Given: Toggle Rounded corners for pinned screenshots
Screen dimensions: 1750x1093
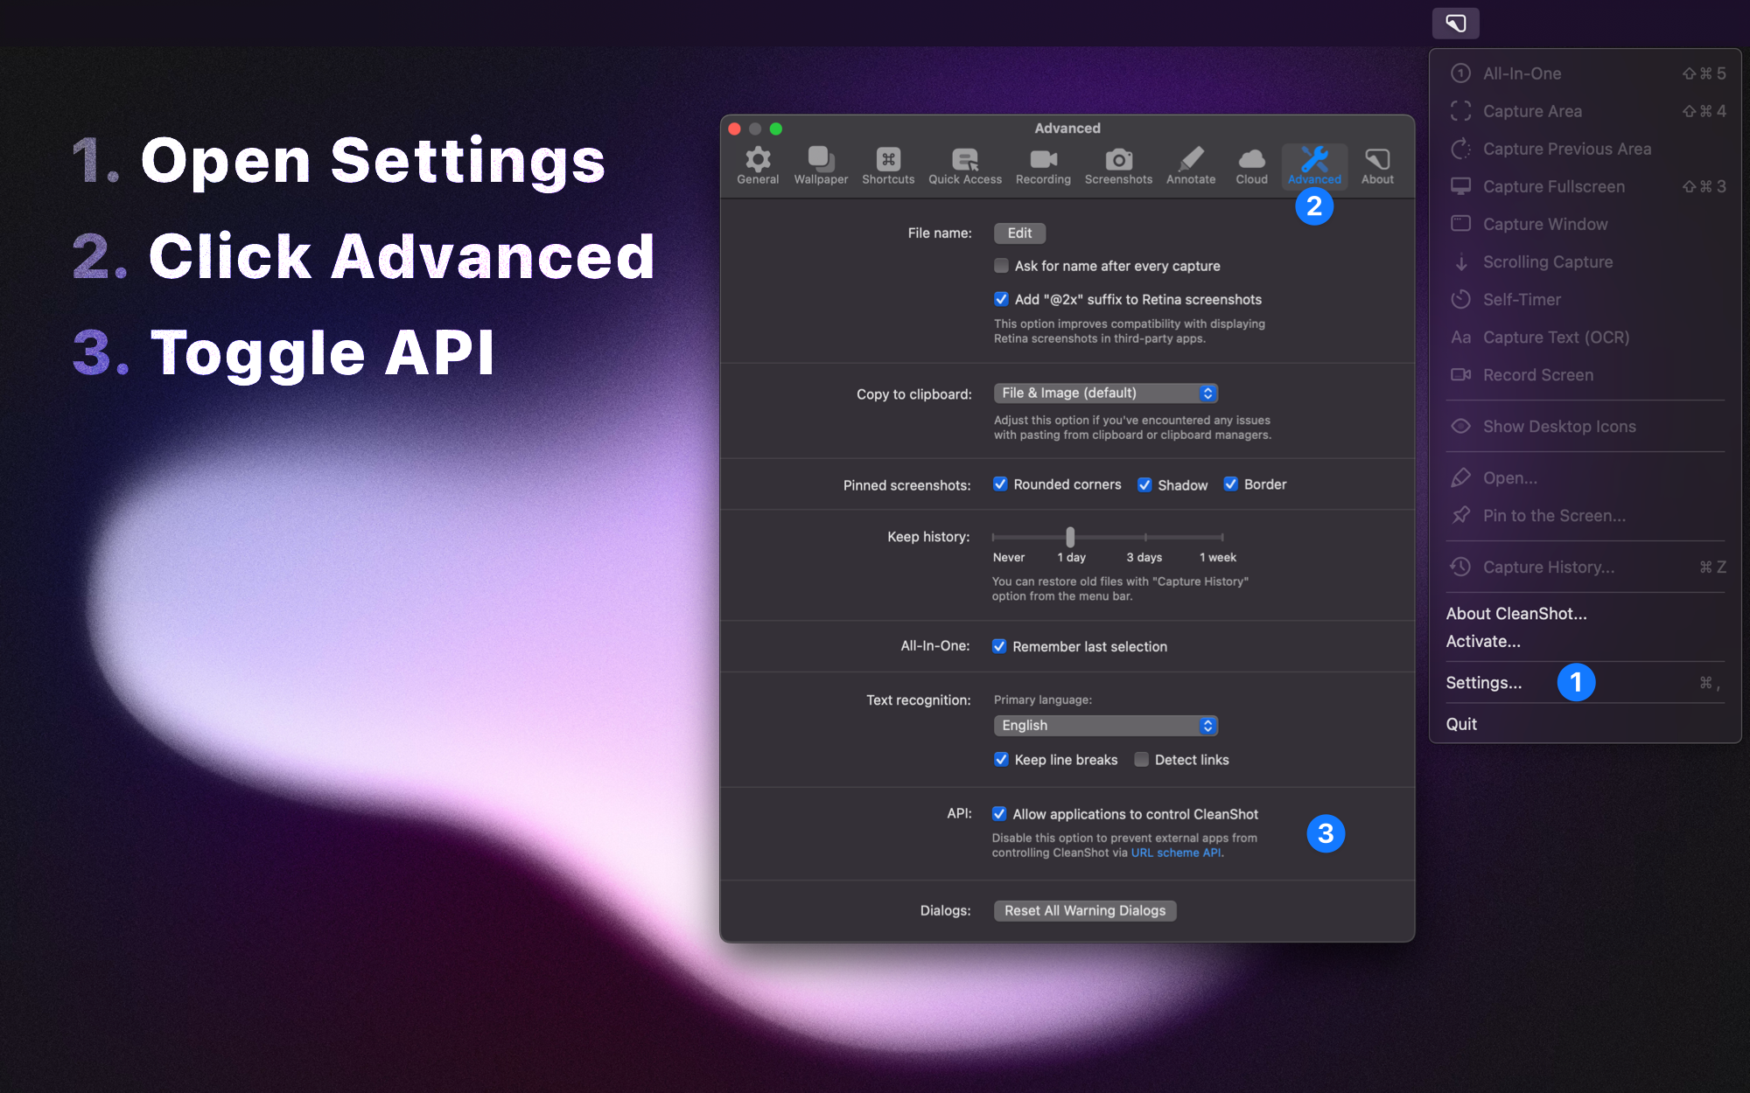Looking at the screenshot, I should [1000, 484].
